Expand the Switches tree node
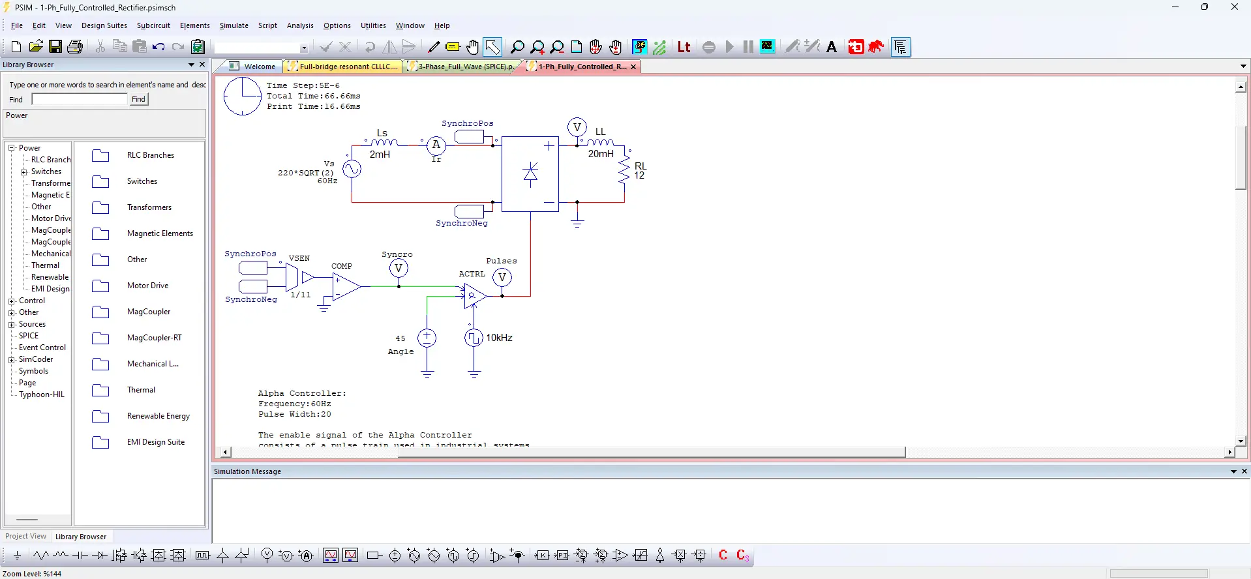Viewport: 1251px width, 579px height. coord(23,172)
